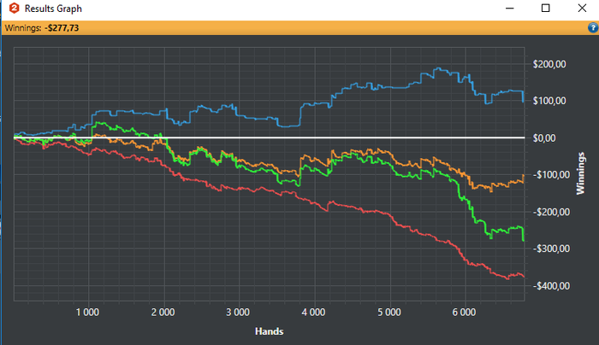Viewport: 599px width, 345px height.
Task: Click the -$200,00 y-axis label
Action: [x=551, y=212]
